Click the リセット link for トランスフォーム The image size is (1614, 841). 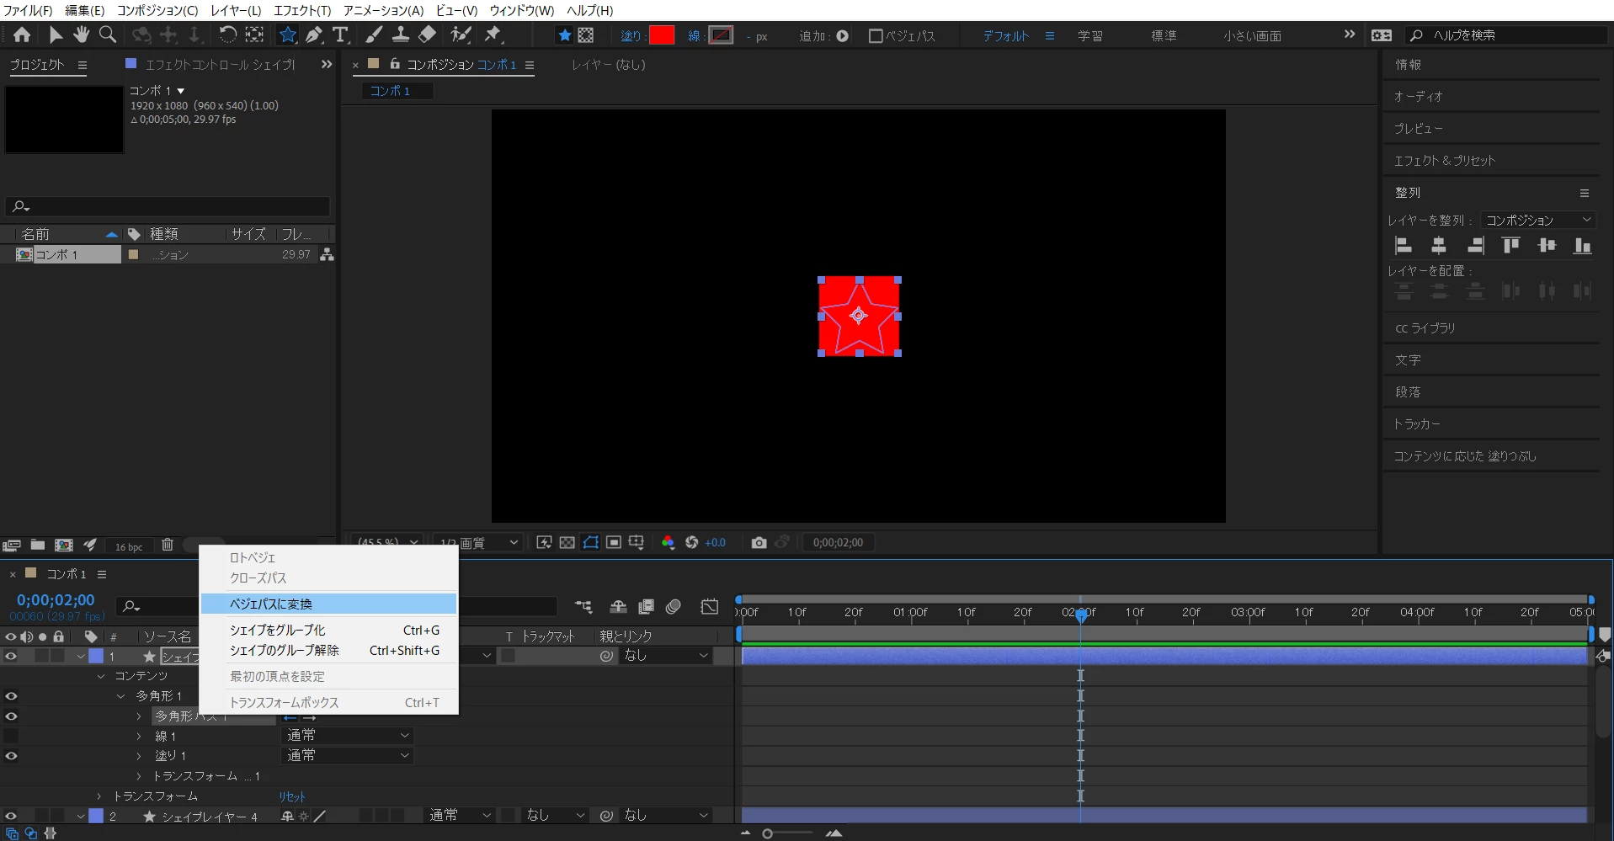(292, 796)
